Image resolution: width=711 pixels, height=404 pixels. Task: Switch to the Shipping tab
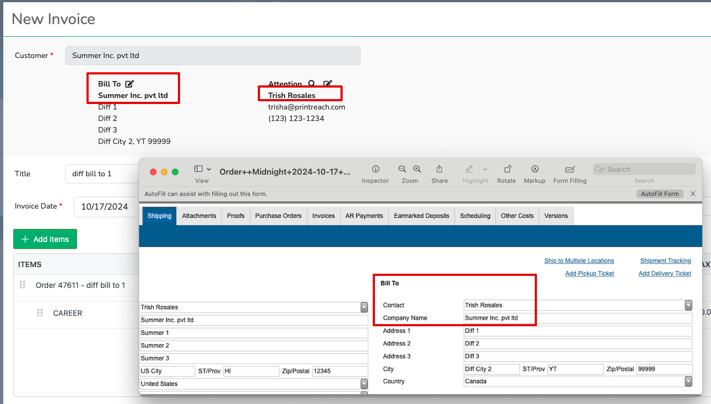pos(159,216)
